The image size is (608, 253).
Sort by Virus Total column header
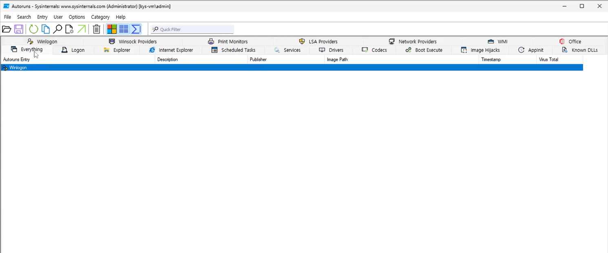[x=560, y=59]
